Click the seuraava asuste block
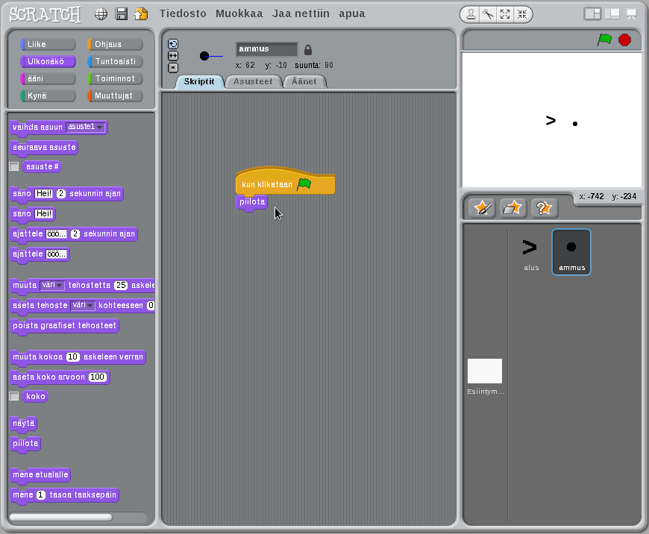Image resolution: width=649 pixels, height=534 pixels. [x=44, y=148]
